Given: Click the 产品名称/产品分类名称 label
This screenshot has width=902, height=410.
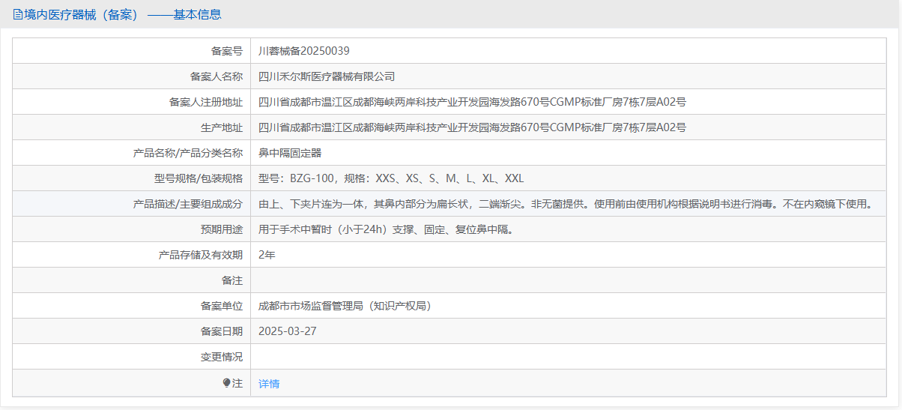Looking at the screenshot, I should coord(188,153).
